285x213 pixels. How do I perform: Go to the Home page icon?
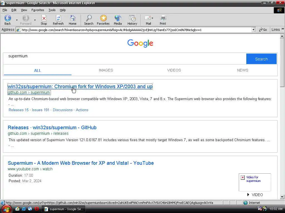point(73,18)
